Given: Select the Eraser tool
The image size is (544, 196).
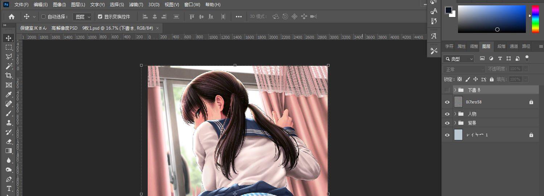Looking at the screenshot, I should pyautogui.click(x=9, y=141).
